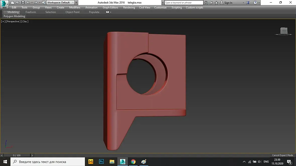Expand the Help question mark dropdown arrow
The image size is (296, 166).
pos(259,3)
